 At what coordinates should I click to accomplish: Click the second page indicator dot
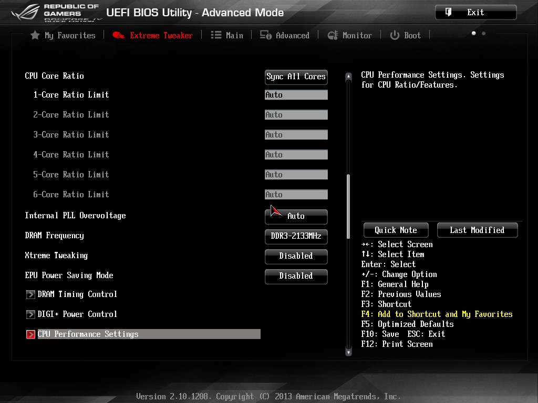[x=484, y=33]
